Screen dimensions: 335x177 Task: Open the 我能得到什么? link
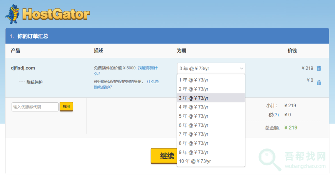147,68
